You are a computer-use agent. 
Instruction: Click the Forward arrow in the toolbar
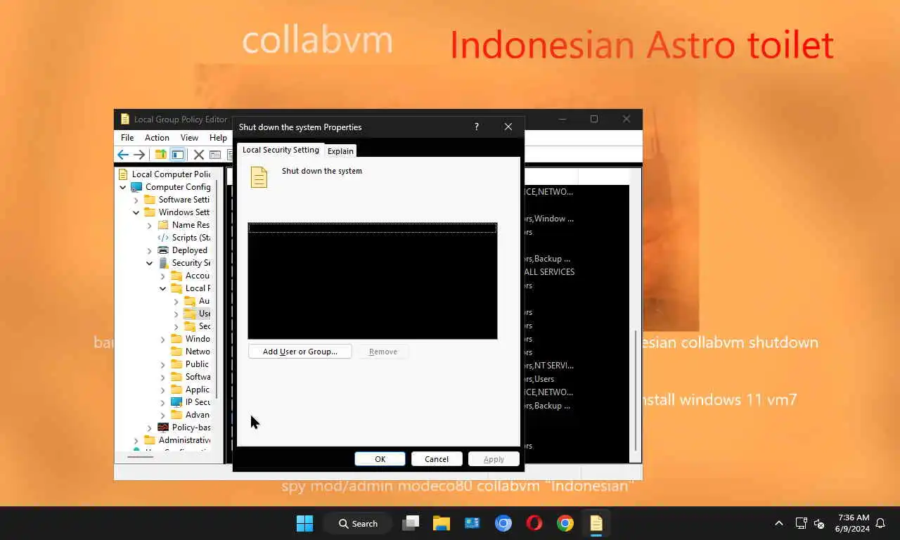(x=139, y=155)
